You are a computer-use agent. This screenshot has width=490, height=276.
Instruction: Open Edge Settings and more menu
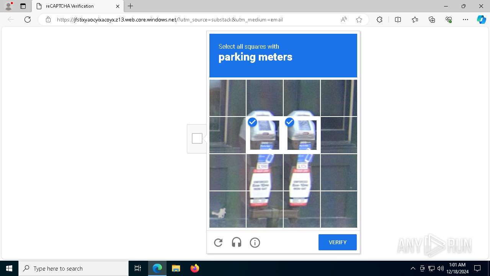click(x=465, y=20)
